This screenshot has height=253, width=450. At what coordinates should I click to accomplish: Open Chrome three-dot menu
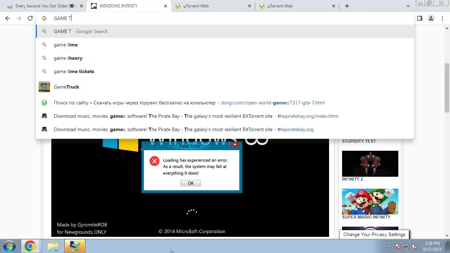coord(442,18)
